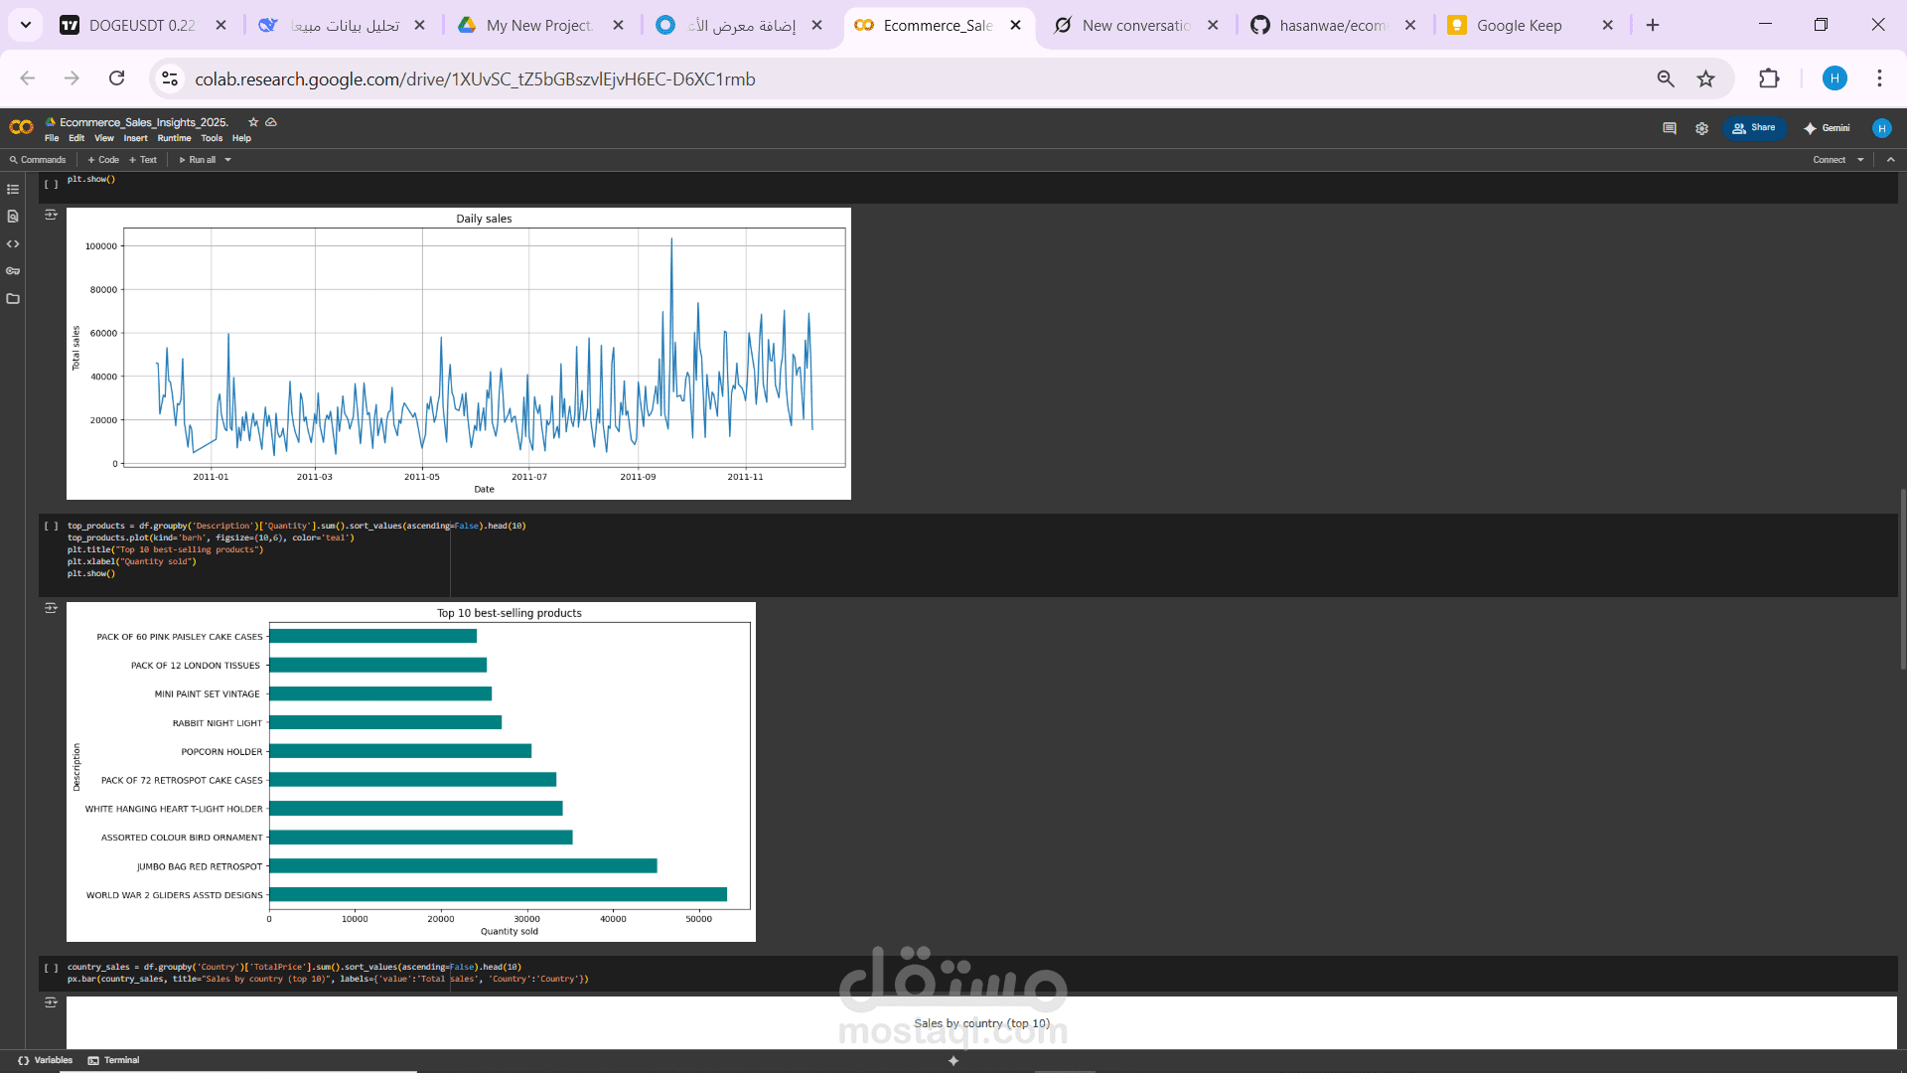Viewport: 1907px width, 1073px height.
Task: Open Colab settings gear
Action: 1701,128
